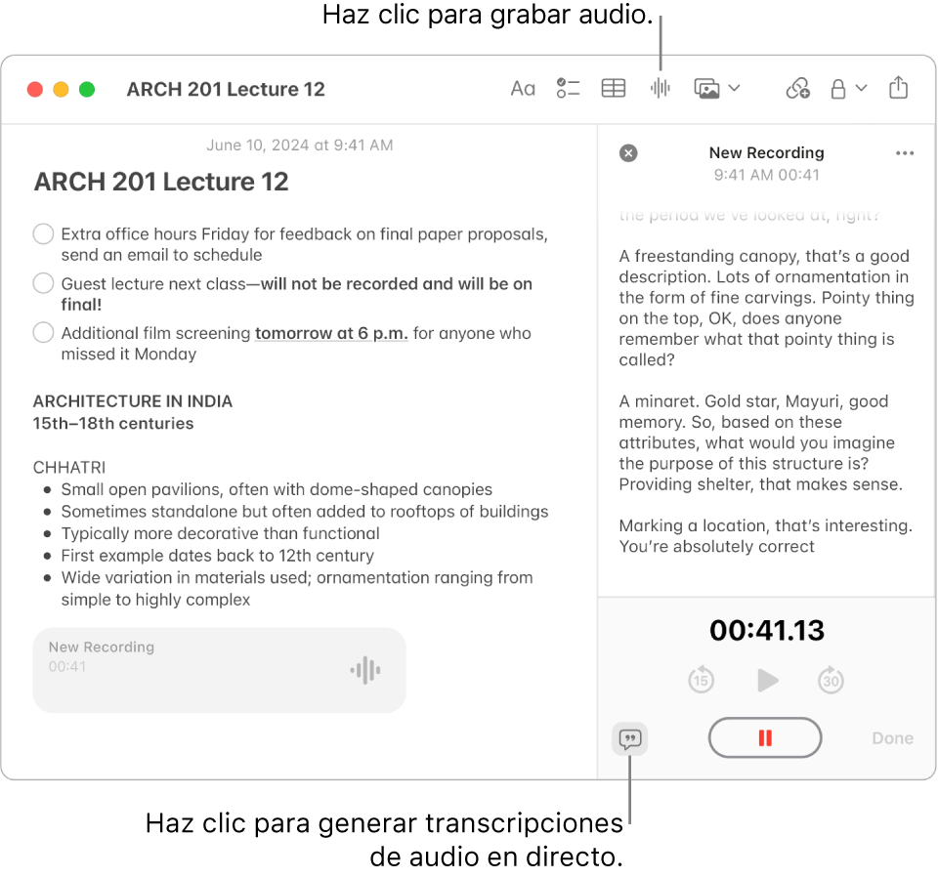Click the 'Sometimes standalone' bullet
Viewport: 938px width, 878px height.
pos(305,512)
